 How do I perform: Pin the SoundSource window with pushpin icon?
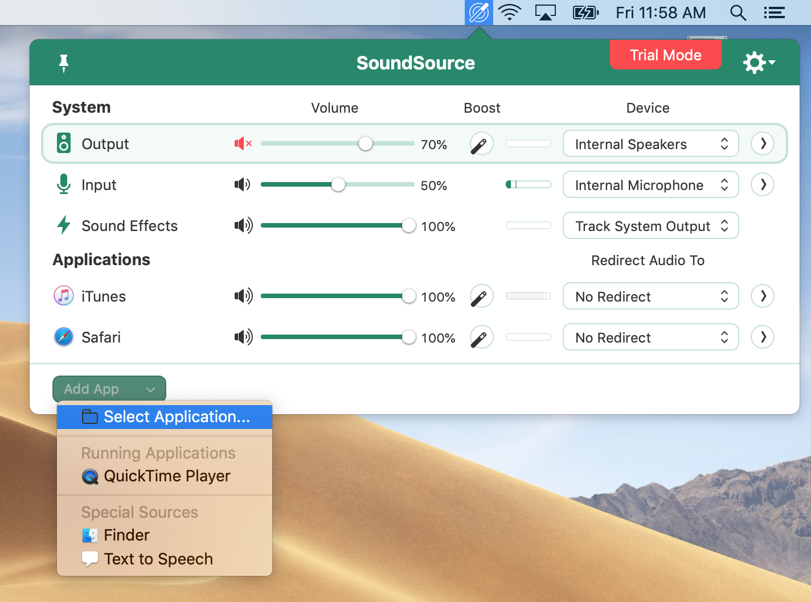[x=64, y=63]
